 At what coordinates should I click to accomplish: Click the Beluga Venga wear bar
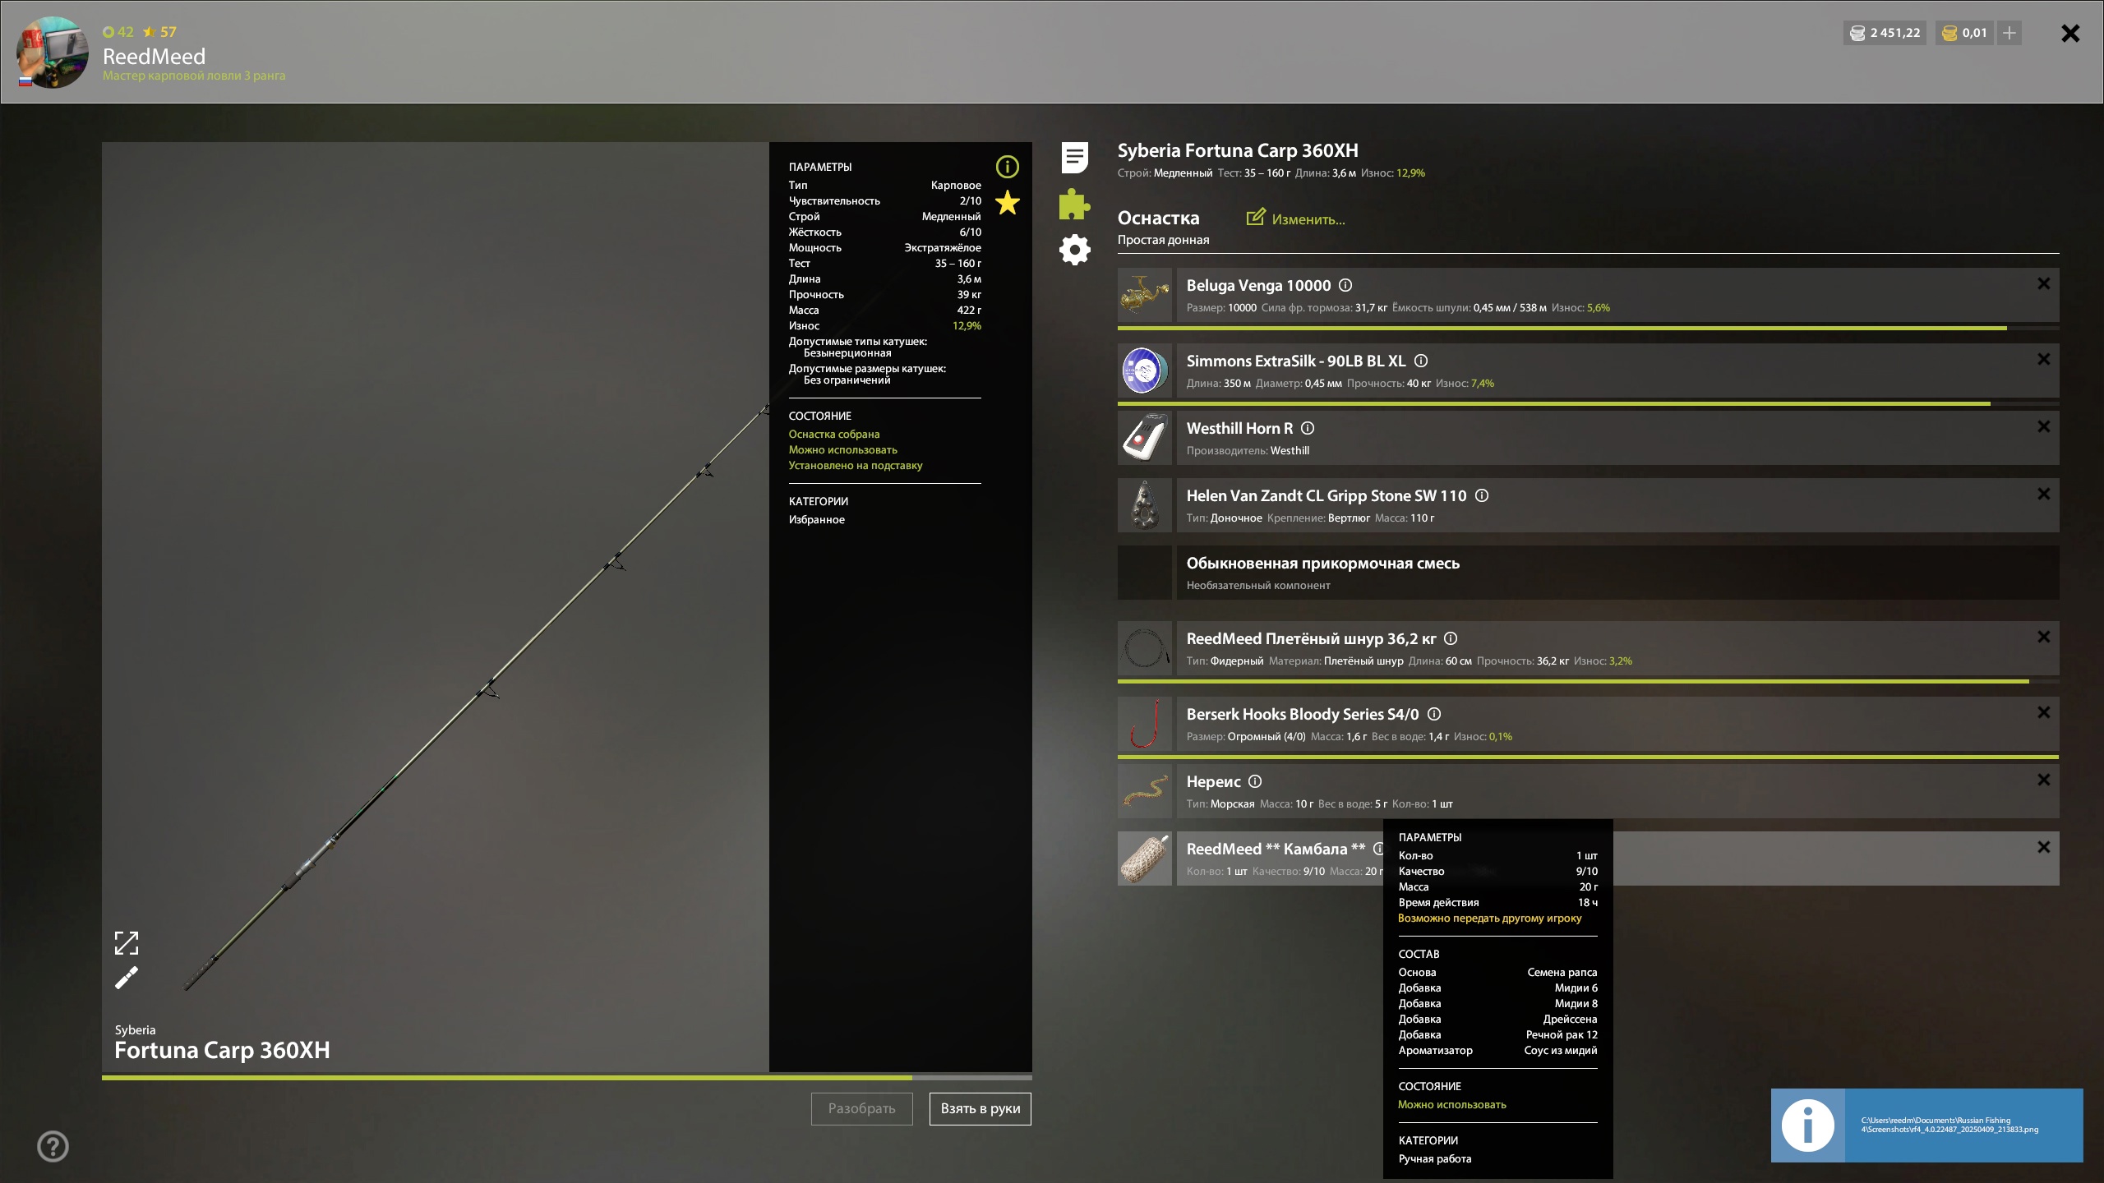tap(1588, 328)
